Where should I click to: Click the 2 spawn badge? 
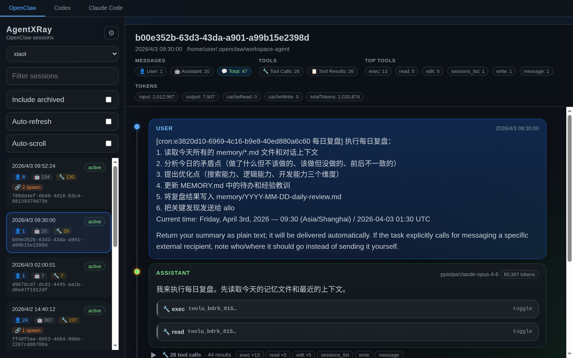tap(27, 187)
